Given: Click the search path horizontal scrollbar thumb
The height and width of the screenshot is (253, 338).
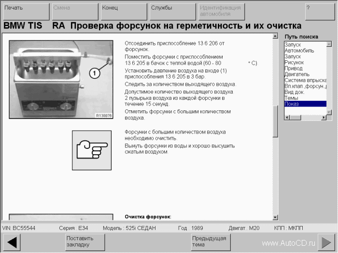Looking at the screenshot, I should pyautogui.click(x=296, y=118).
